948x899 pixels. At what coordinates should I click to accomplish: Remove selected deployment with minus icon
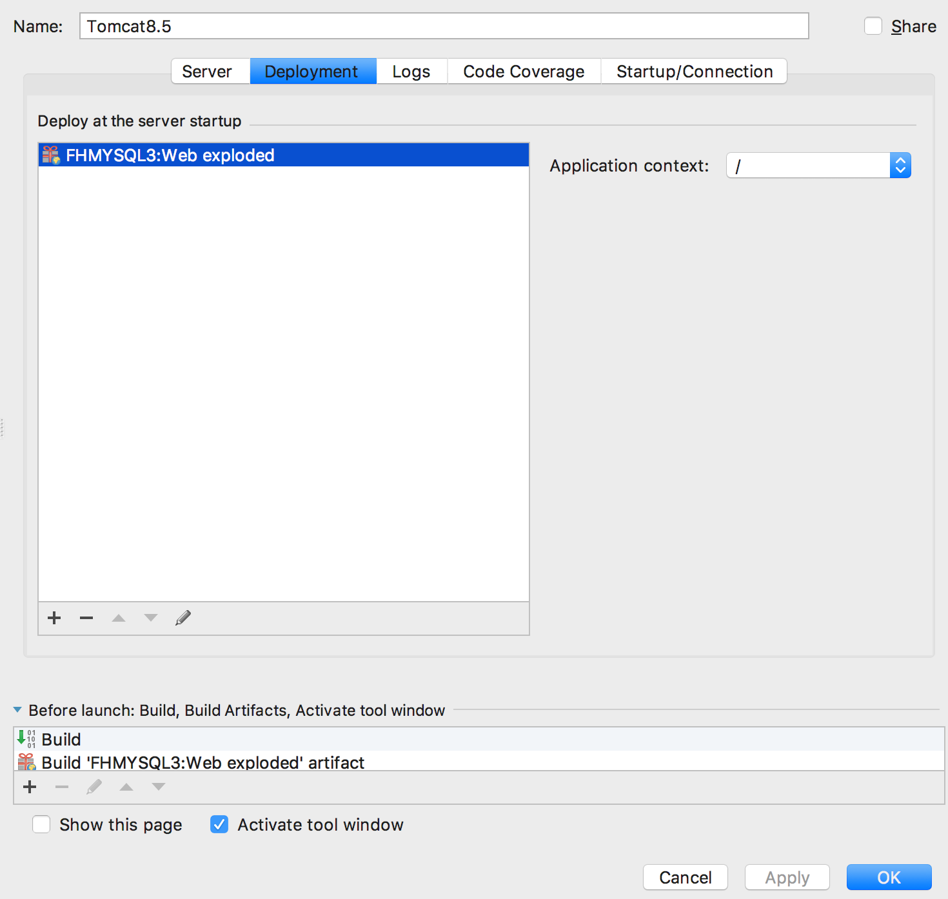pos(86,618)
